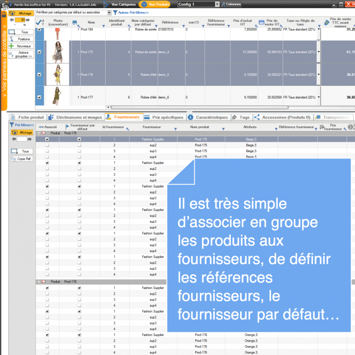Click the Copie Réf. button
This screenshot has height=355, width=355.
click(x=22, y=159)
